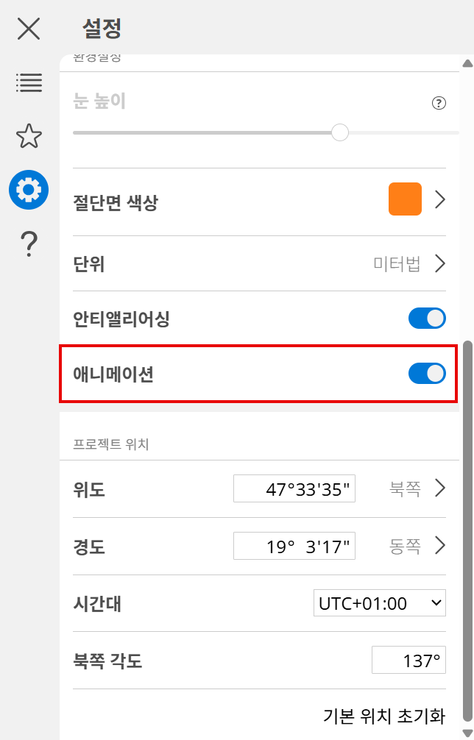
Task: Expand the 위도 북쪽 direction chevron
Action: coord(440,488)
